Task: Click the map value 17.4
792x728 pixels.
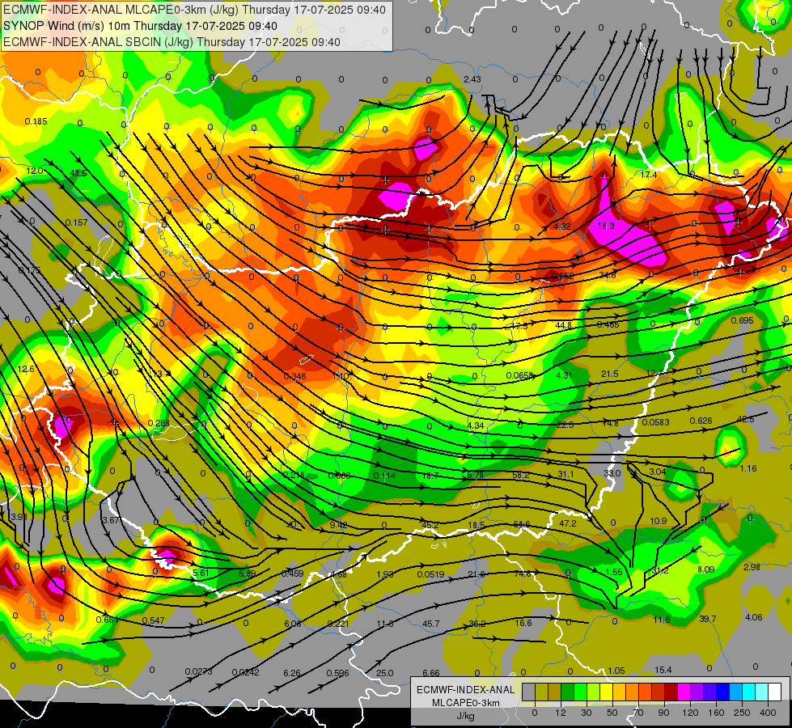Action: [649, 175]
